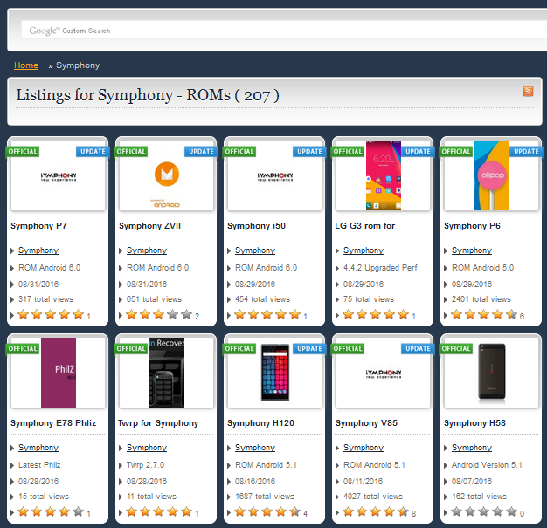Click the UPDATE badge on Symphony ZVII

(x=201, y=151)
